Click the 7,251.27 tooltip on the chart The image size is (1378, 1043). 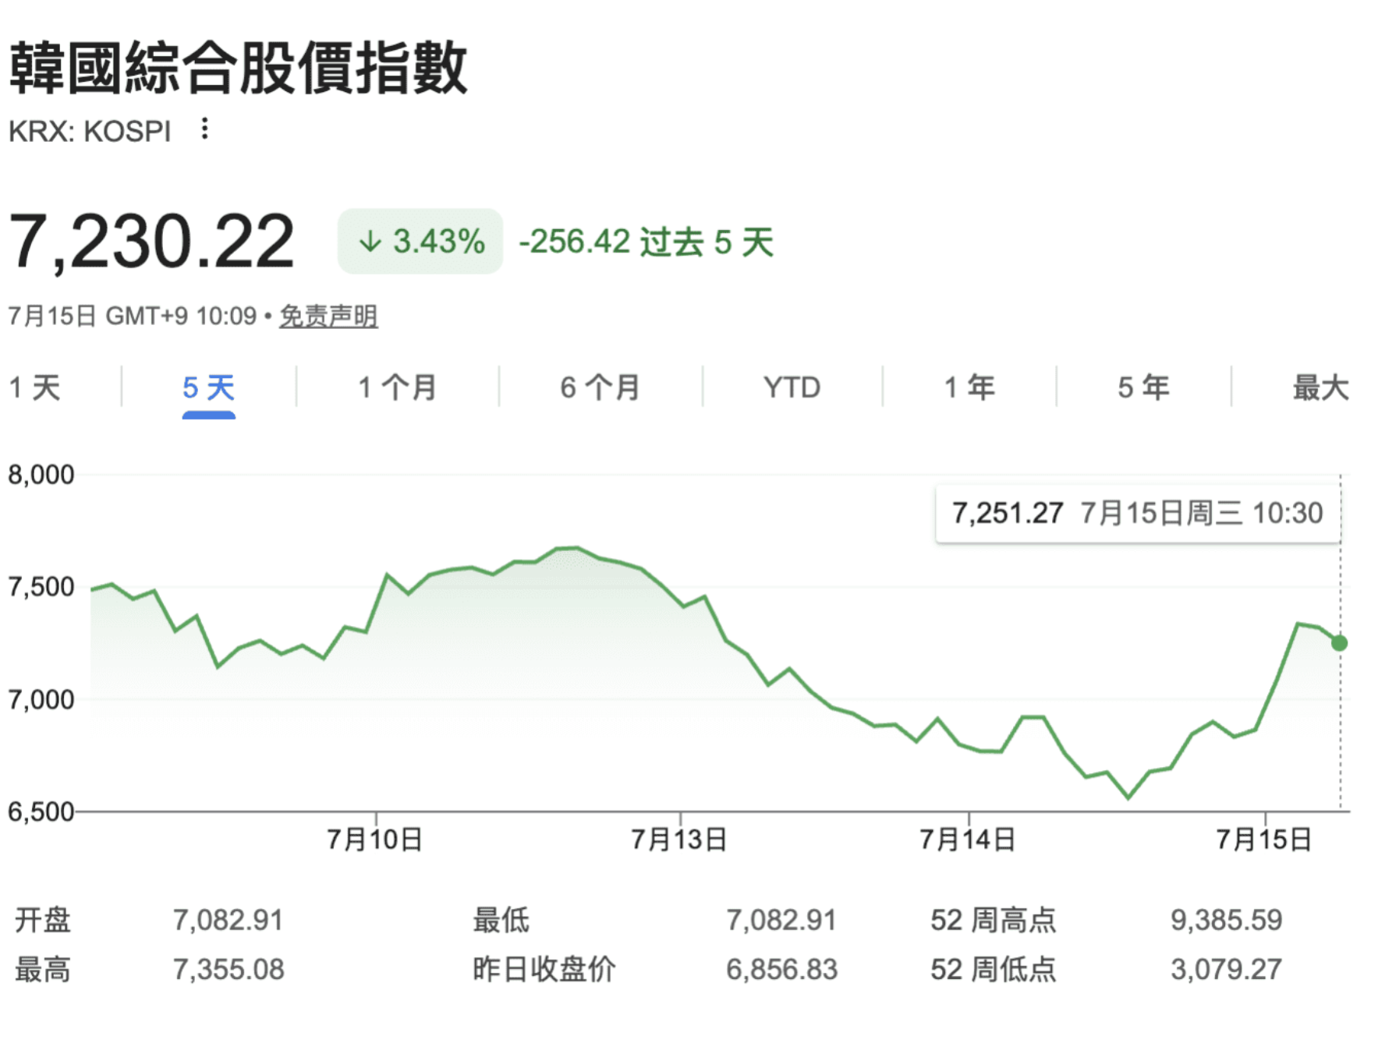(1138, 513)
